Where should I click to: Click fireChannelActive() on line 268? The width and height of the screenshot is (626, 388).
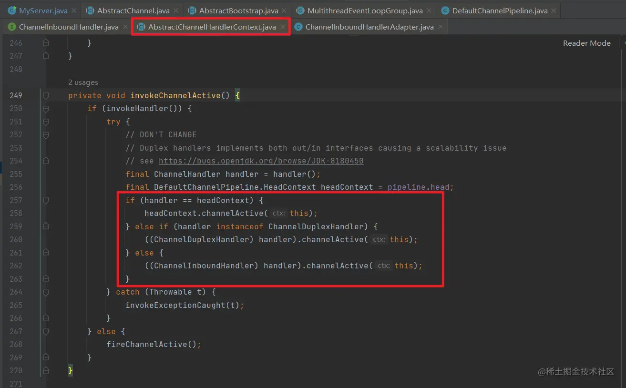[152, 344]
